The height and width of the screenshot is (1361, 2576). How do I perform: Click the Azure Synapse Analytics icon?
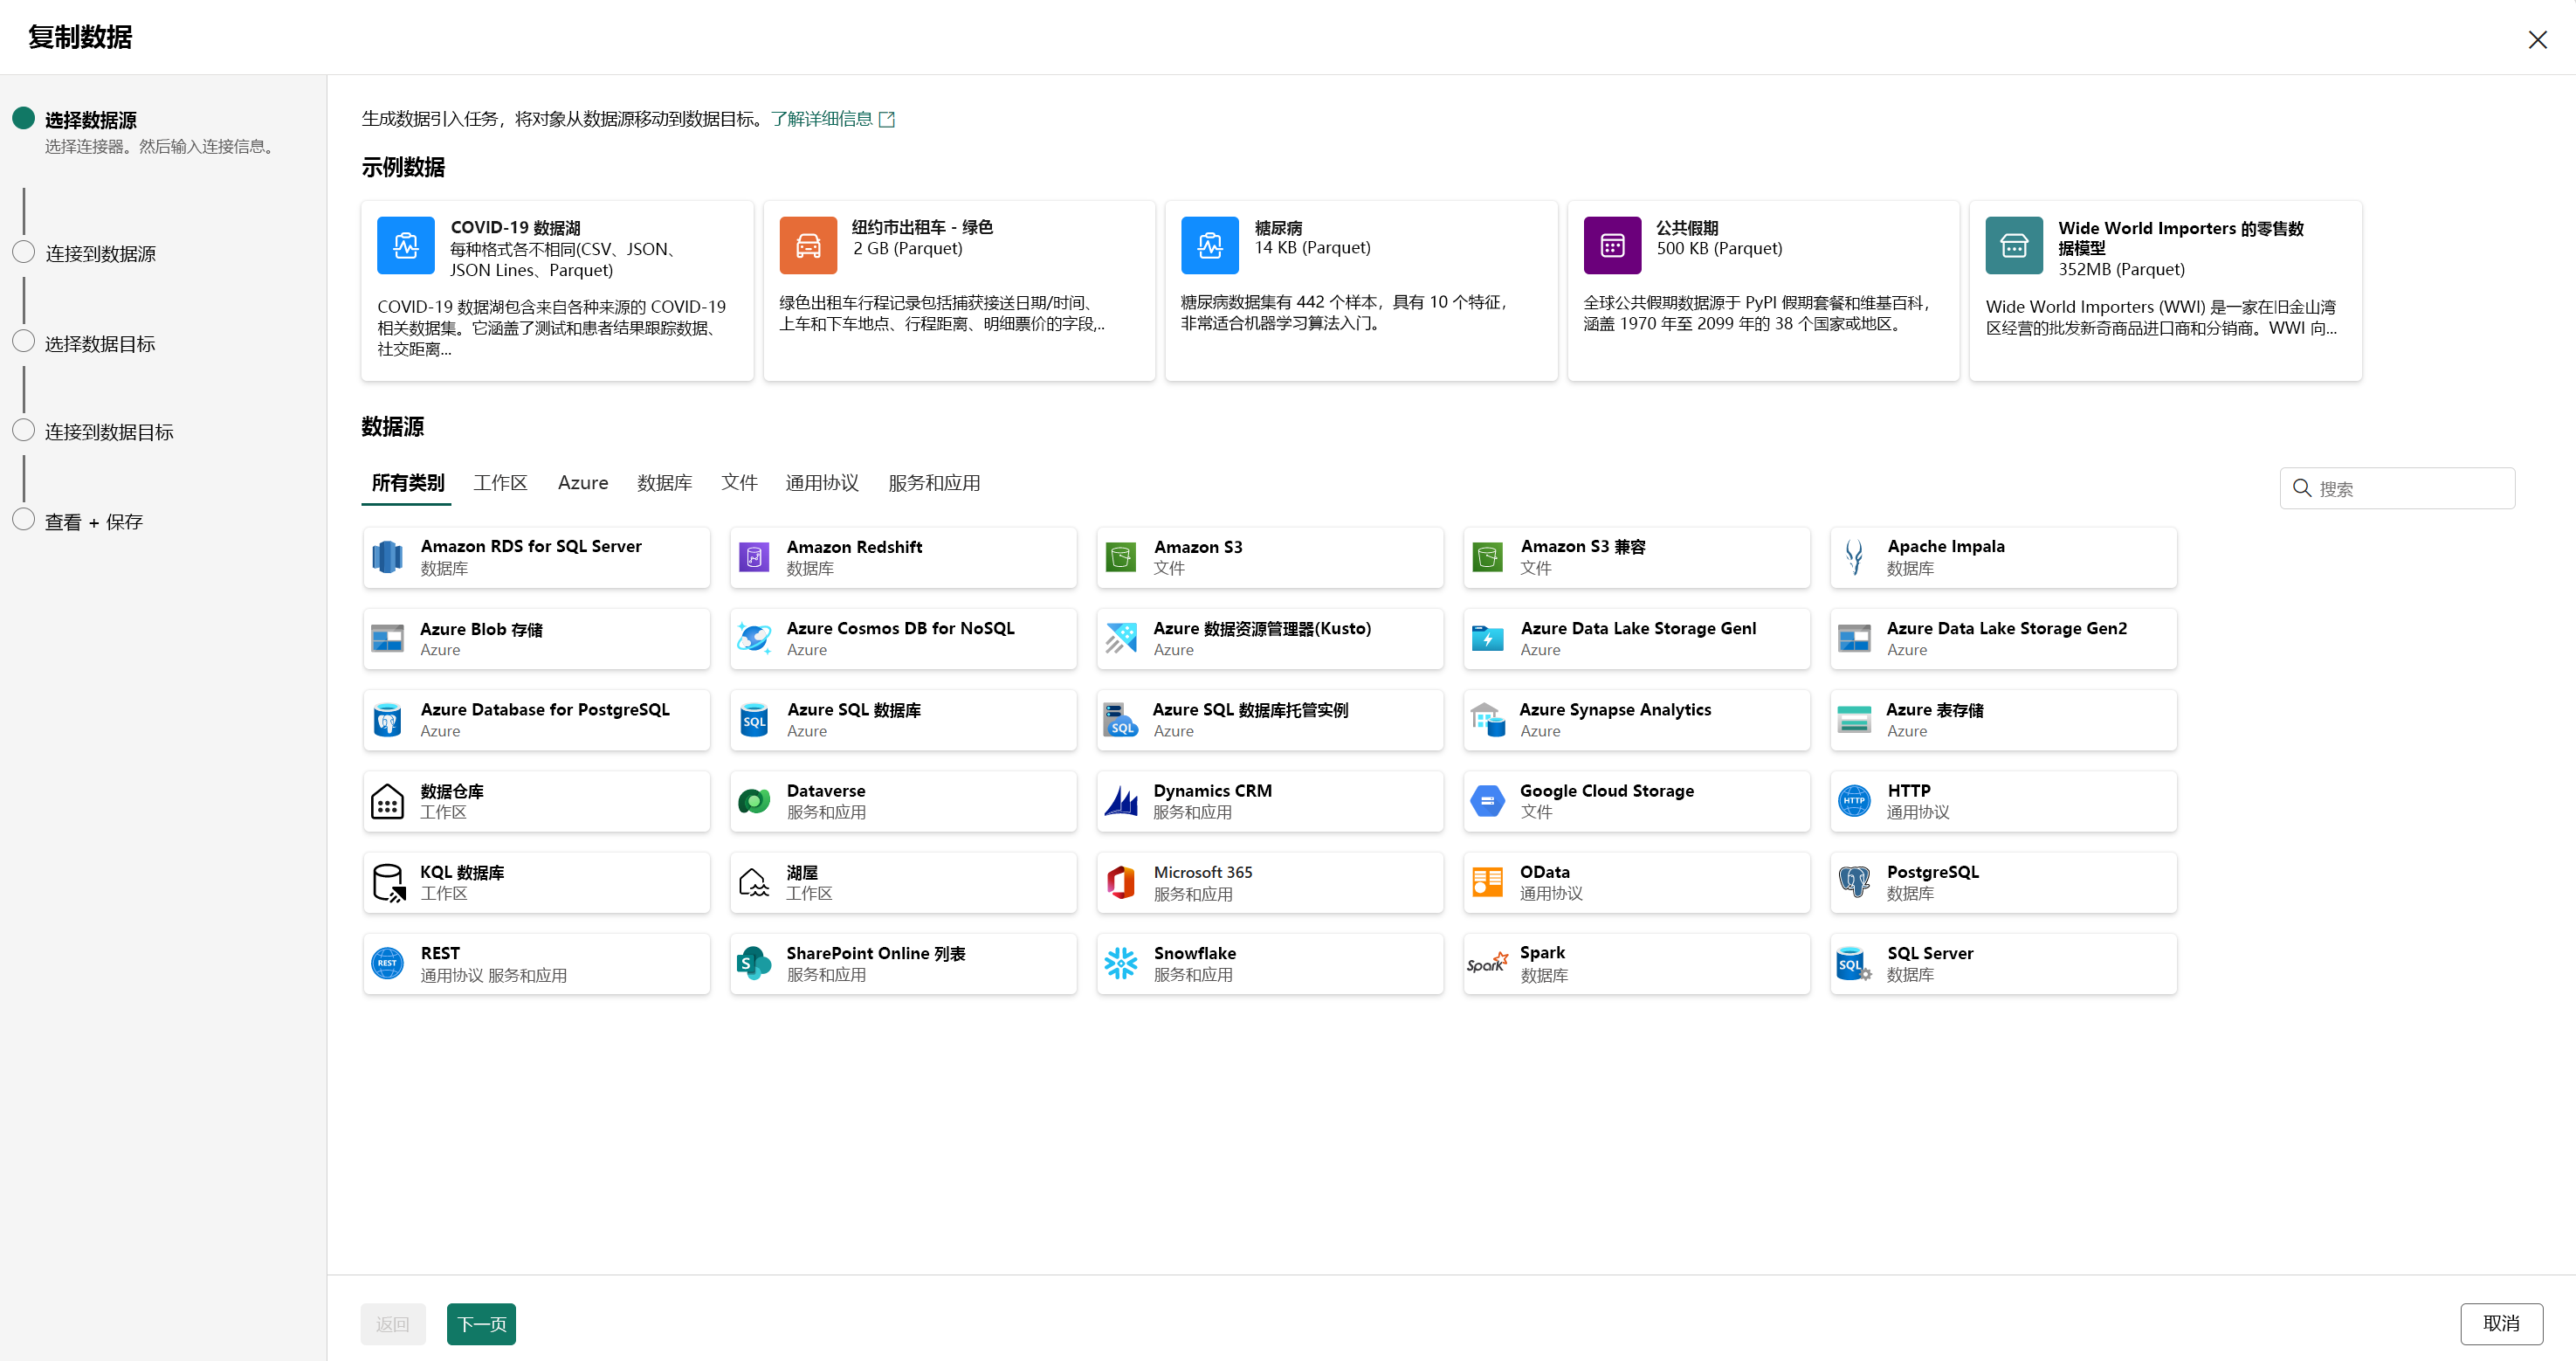pyautogui.click(x=1488, y=720)
